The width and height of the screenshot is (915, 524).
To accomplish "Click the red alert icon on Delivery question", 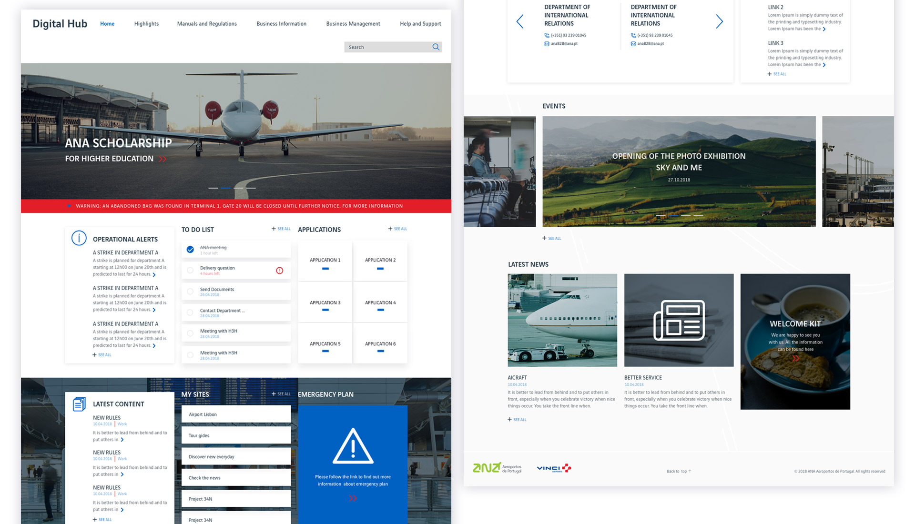I will click(280, 271).
